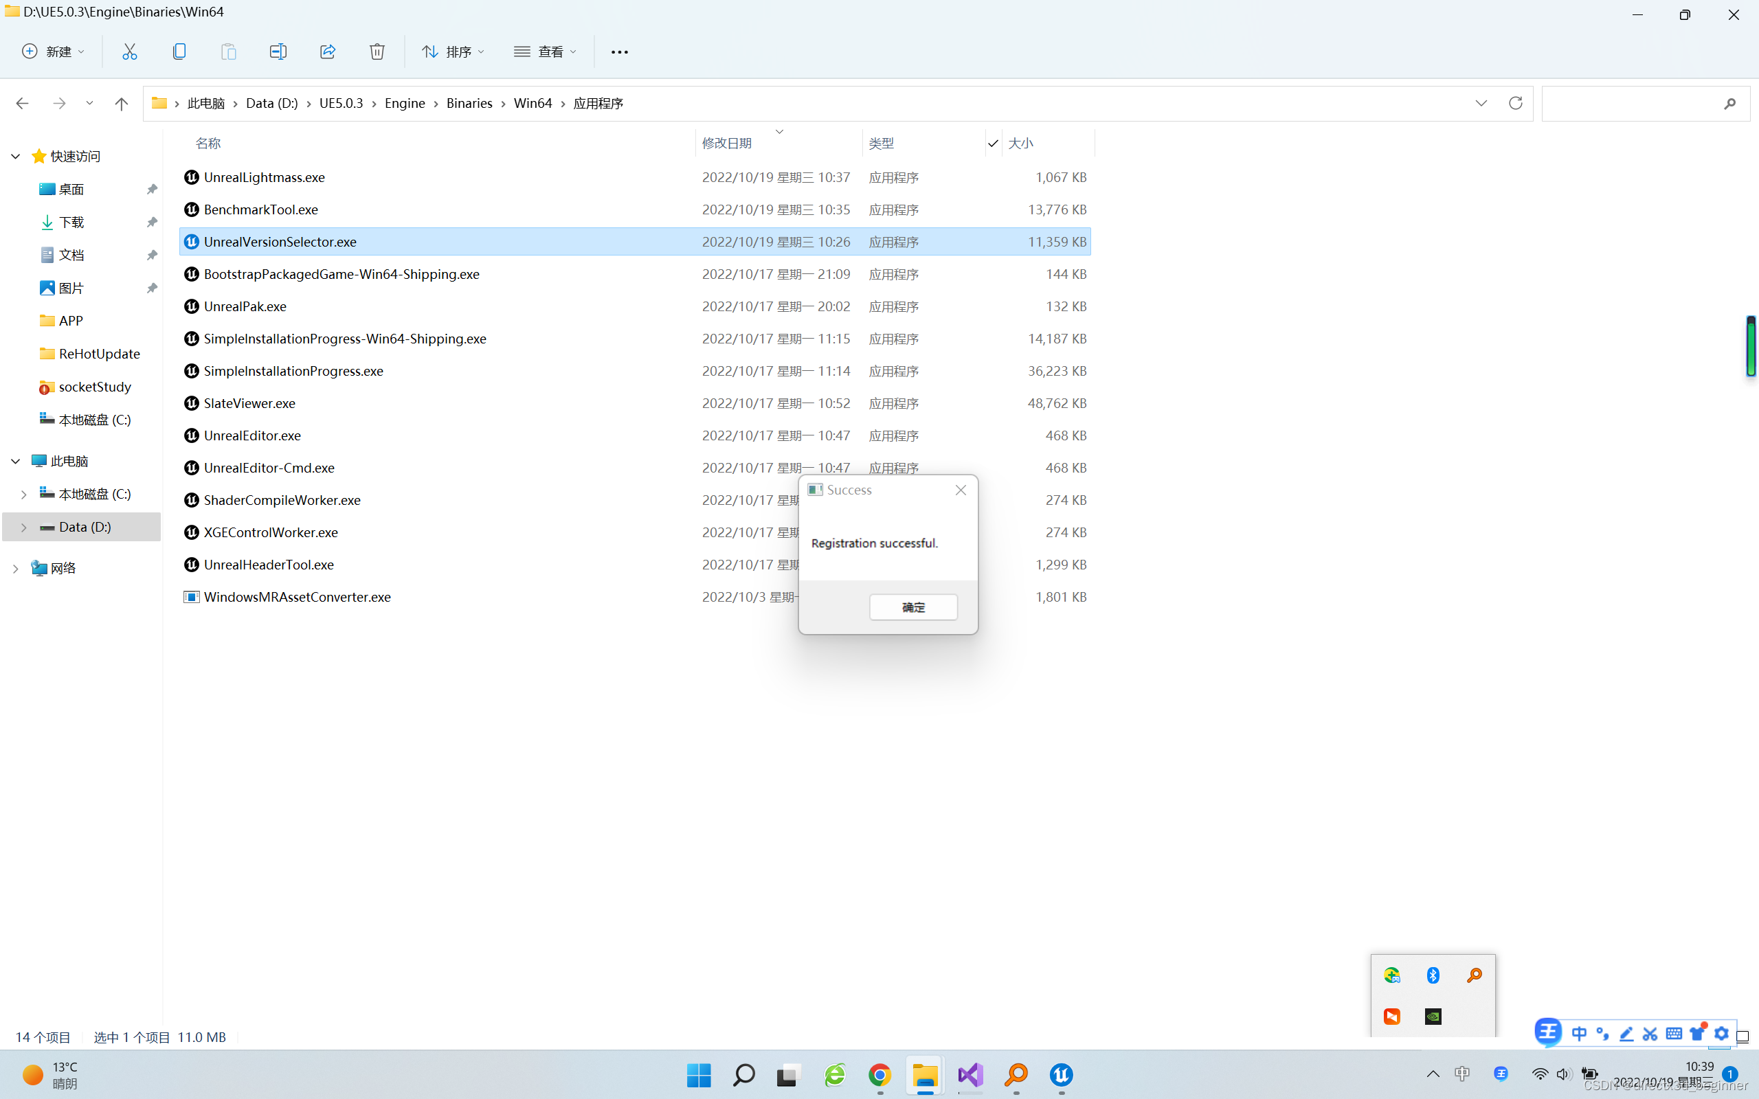Open the 查看 view dropdown
Screen dimensions: 1759x1099
pyautogui.click(x=545, y=52)
